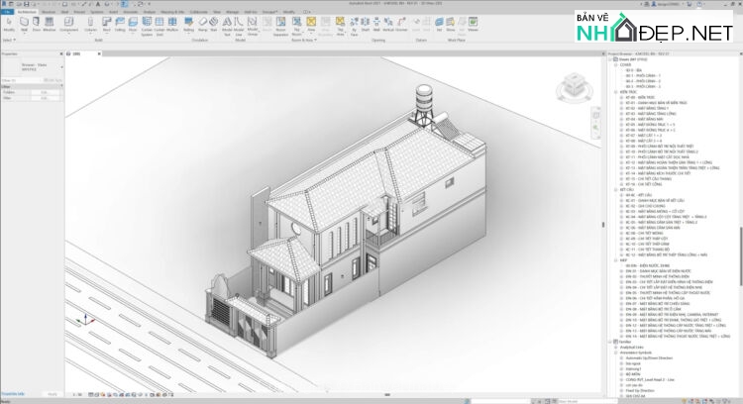Screen dimensions: 743x404
Task: Choose the Column tool
Action: click(x=91, y=23)
